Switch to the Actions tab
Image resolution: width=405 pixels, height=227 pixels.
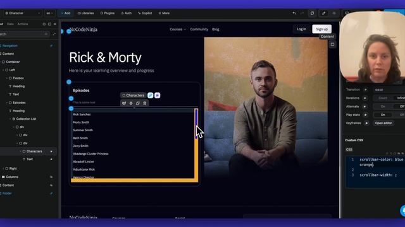pos(23,24)
